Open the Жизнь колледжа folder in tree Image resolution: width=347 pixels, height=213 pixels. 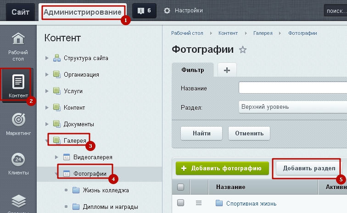pos(106,191)
